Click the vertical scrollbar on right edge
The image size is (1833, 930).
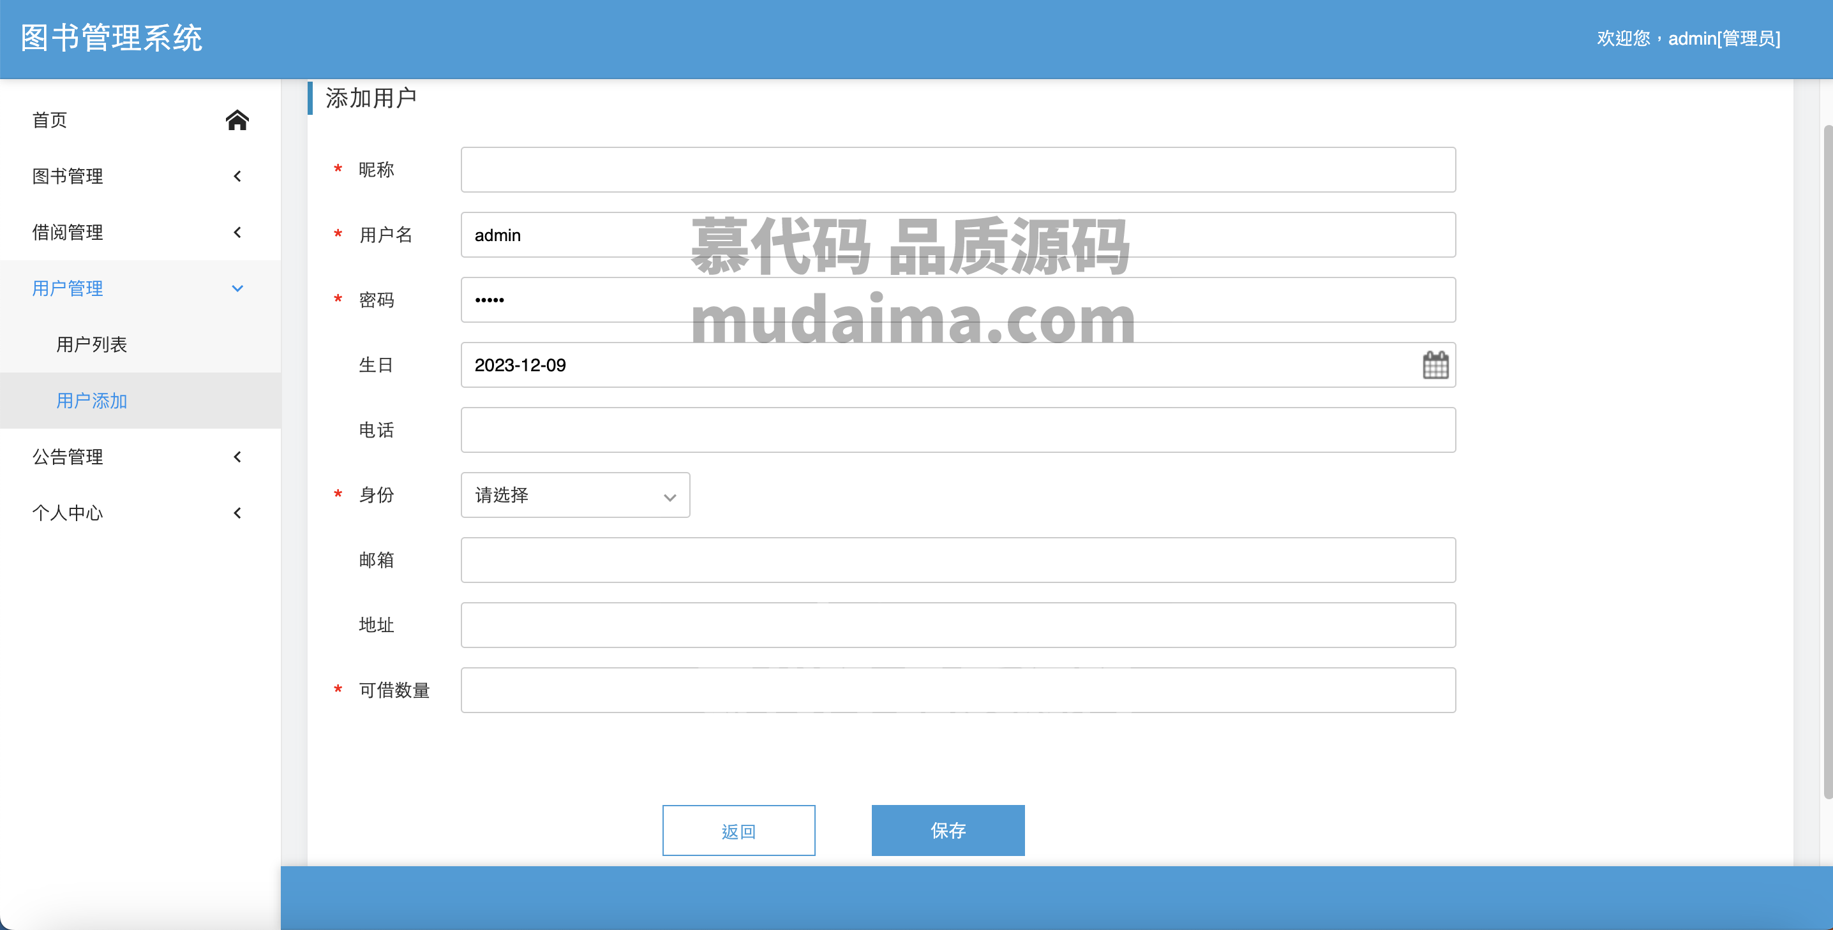coord(1827,462)
